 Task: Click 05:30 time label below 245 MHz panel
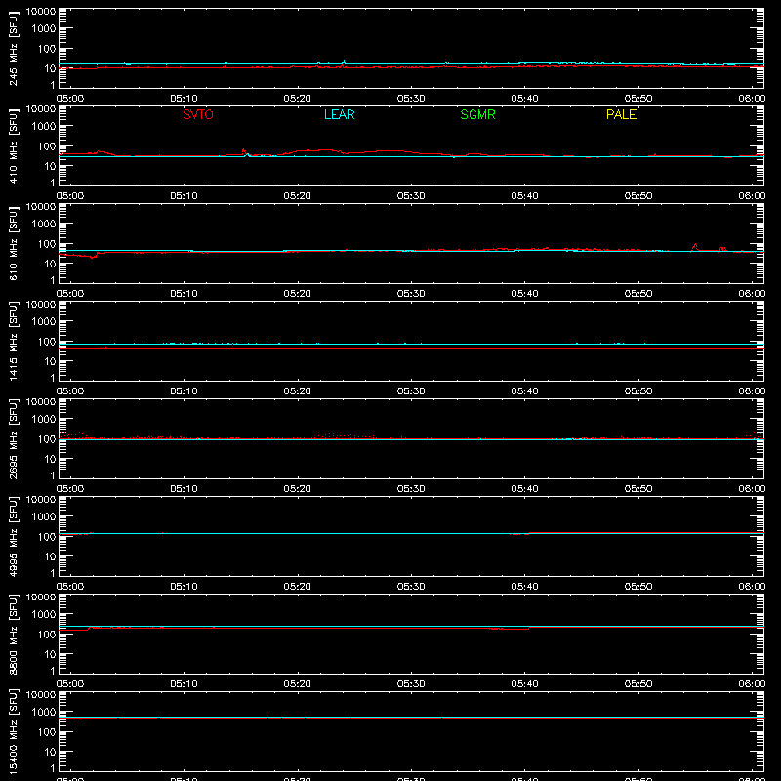[x=411, y=99]
